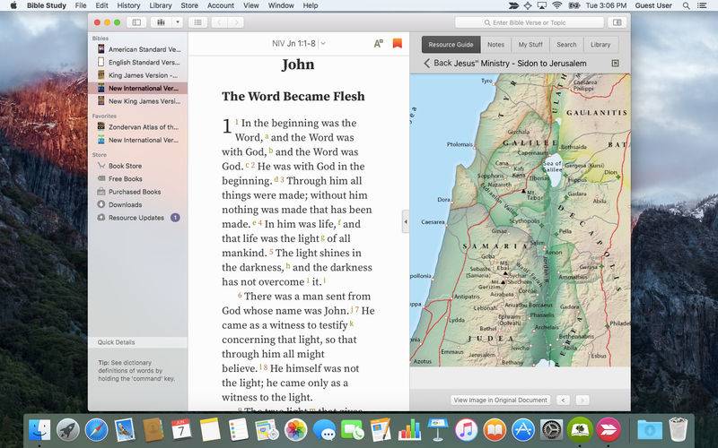Click "The Word Became Flesh" heading
Screen dimensions: 718x448
point(293,97)
